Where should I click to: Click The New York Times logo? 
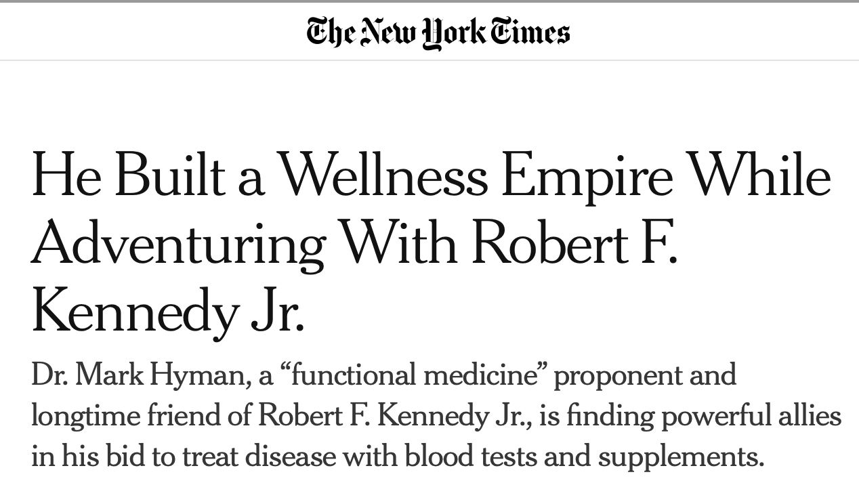(438, 33)
